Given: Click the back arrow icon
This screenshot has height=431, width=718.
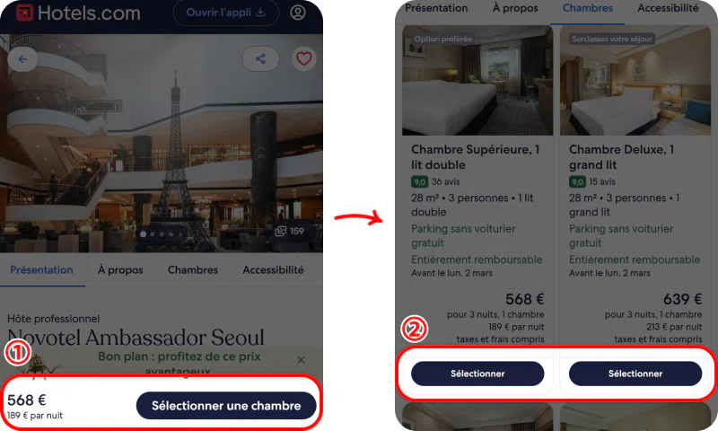Looking at the screenshot, I should [x=22, y=59].
